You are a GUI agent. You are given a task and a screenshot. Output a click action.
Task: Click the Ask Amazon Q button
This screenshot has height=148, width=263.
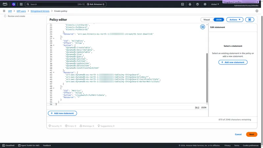pos(95,4)
